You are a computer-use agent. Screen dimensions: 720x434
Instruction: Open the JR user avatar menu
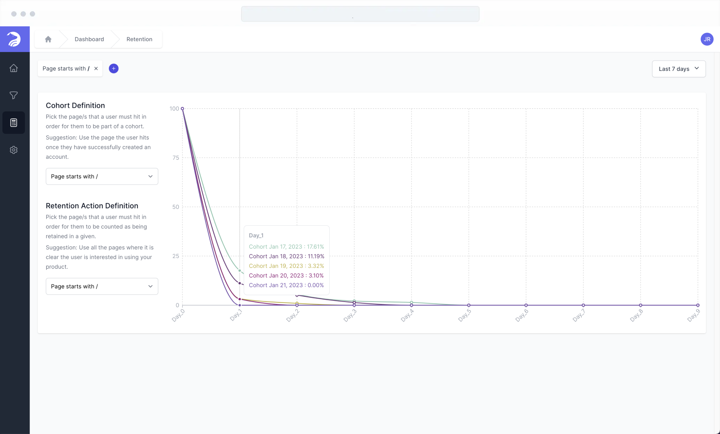[707, 39]
